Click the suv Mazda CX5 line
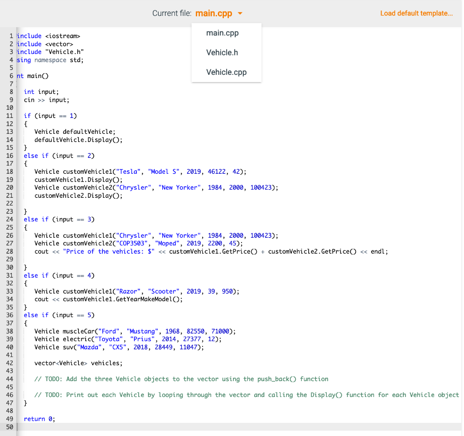The height and width of the screenshot is (436, 464). [x=119, y=347]
